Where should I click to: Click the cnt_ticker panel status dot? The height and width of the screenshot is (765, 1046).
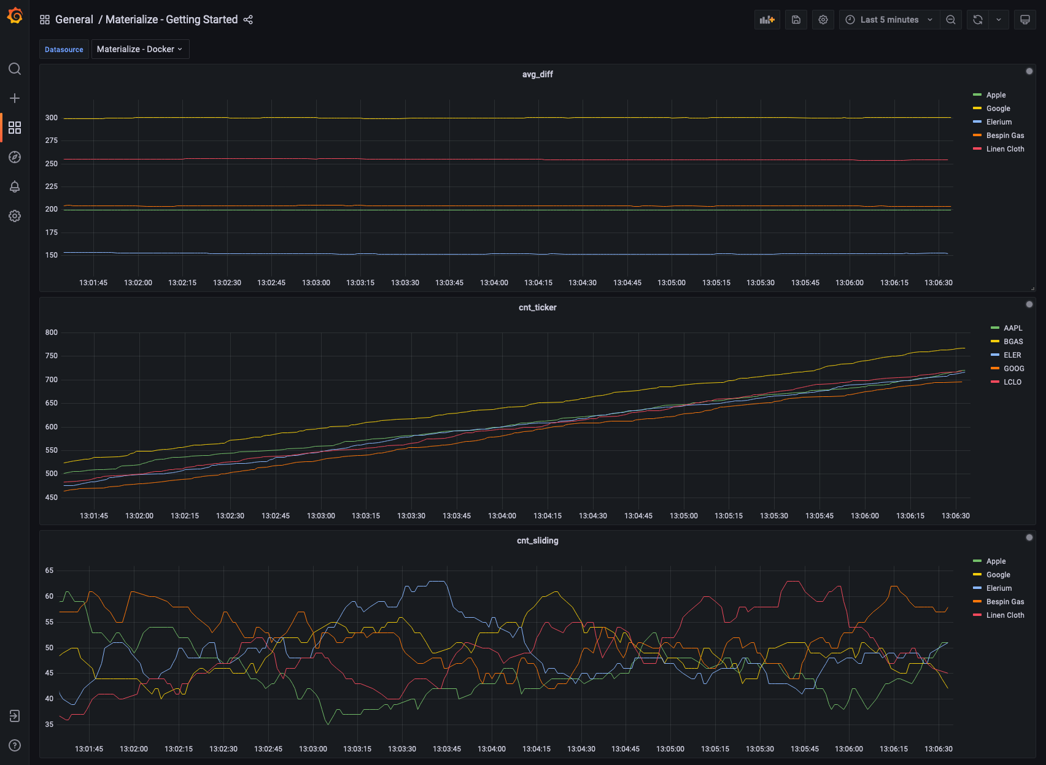[1029, 304]
